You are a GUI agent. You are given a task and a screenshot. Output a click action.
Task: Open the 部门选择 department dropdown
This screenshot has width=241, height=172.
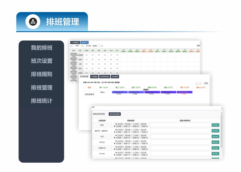(x=97, y=46)
